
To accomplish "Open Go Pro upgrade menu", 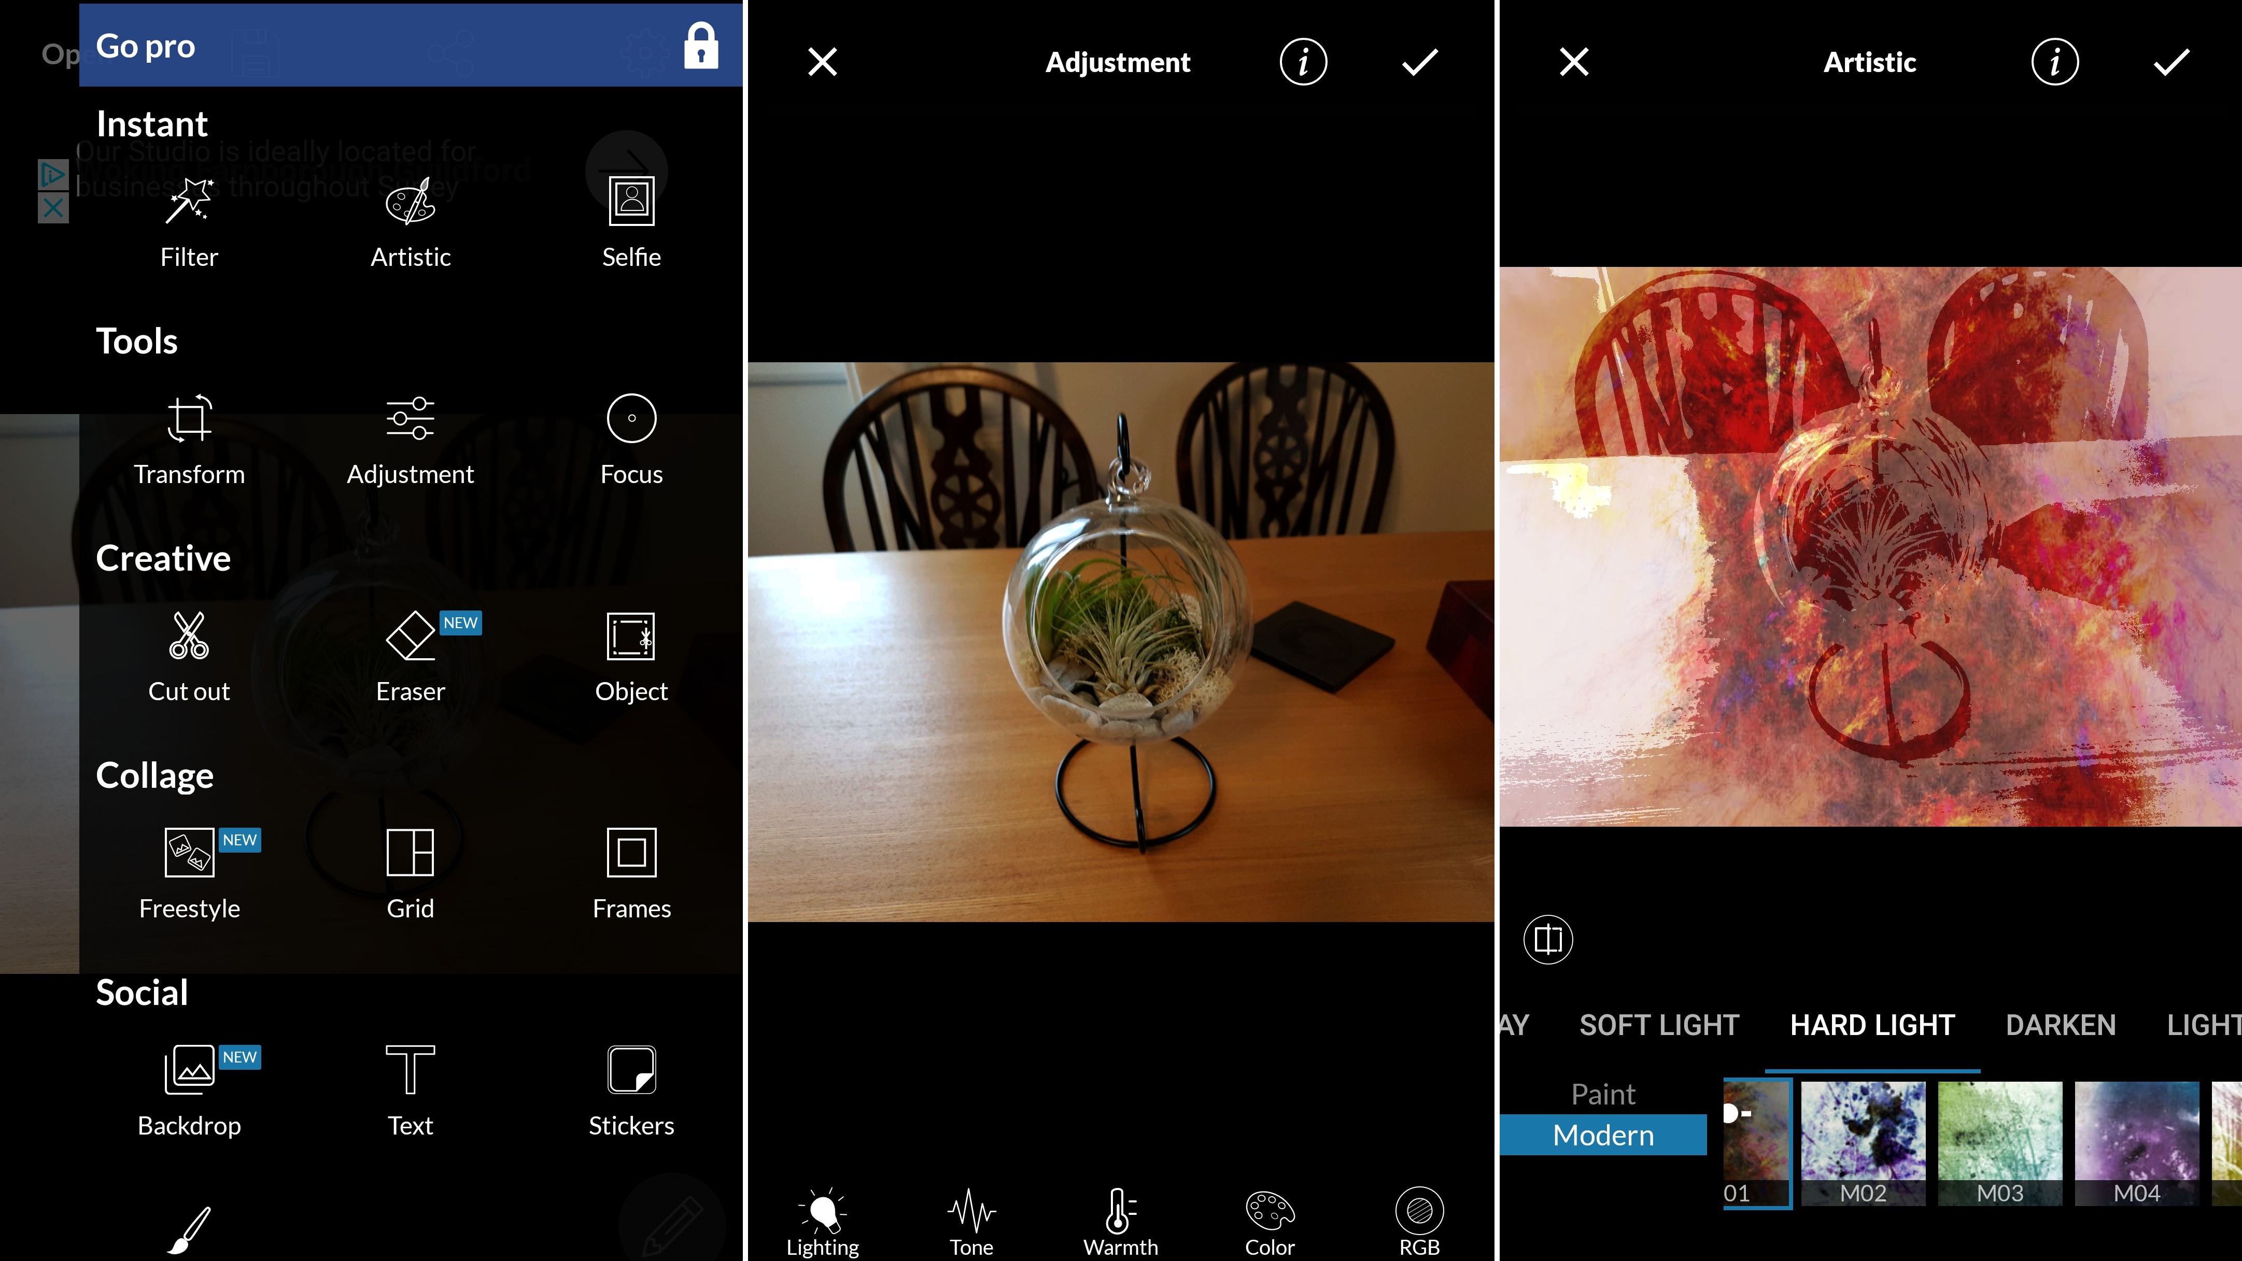I will (408, 45).
